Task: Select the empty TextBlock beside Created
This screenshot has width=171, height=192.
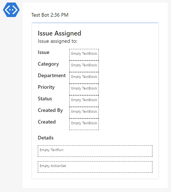Action: 84,124
